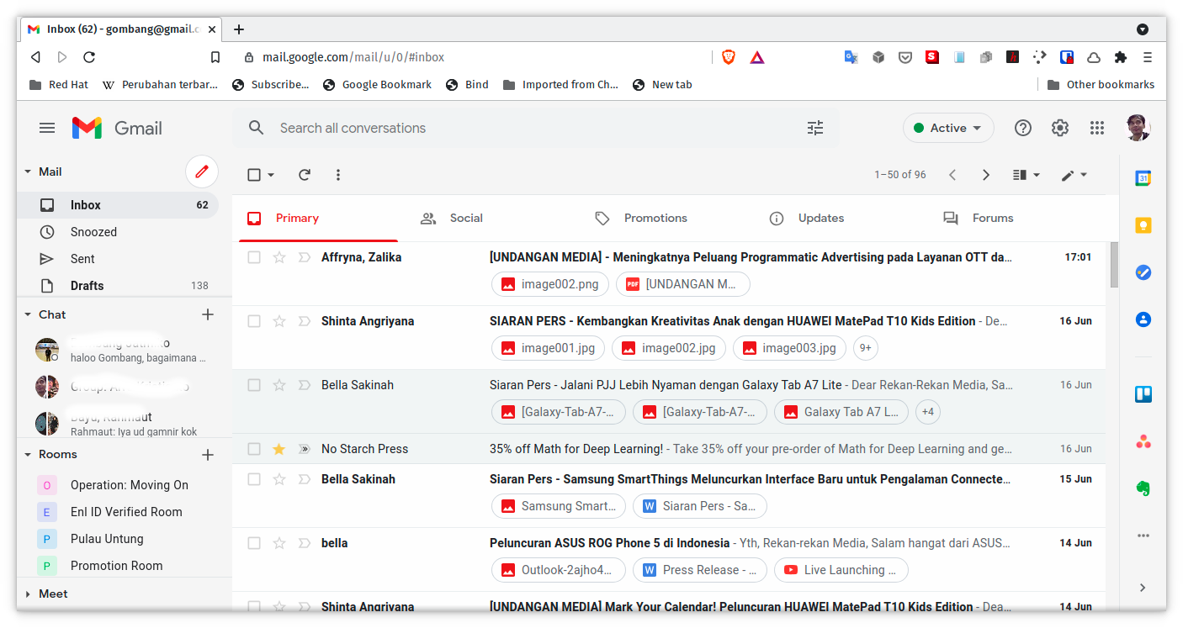1183x628 pixels.
Task: Click the compose pencil button
Action: coord(202,172)
